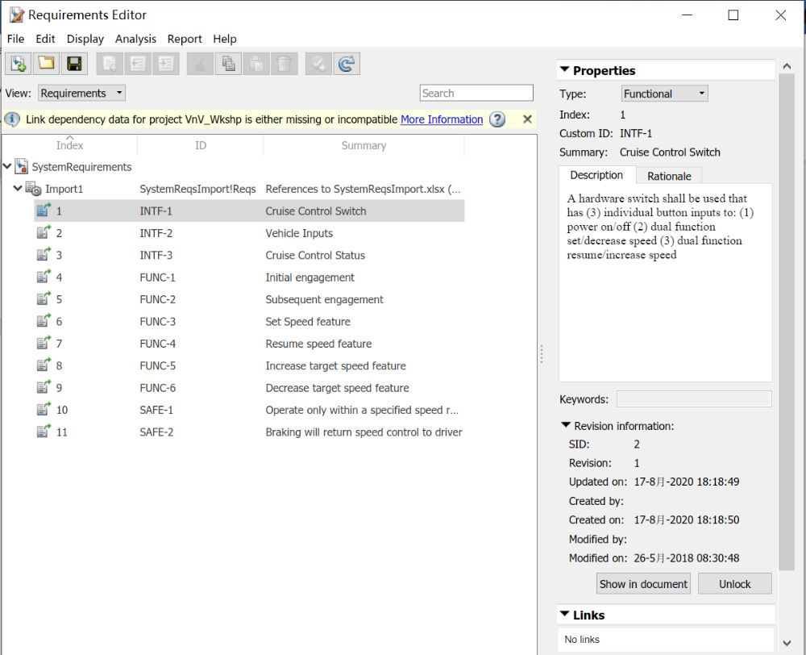Click the Show in document button
Image resolution: width=806 pixels, height=655 pixels.
coord(643,584)
